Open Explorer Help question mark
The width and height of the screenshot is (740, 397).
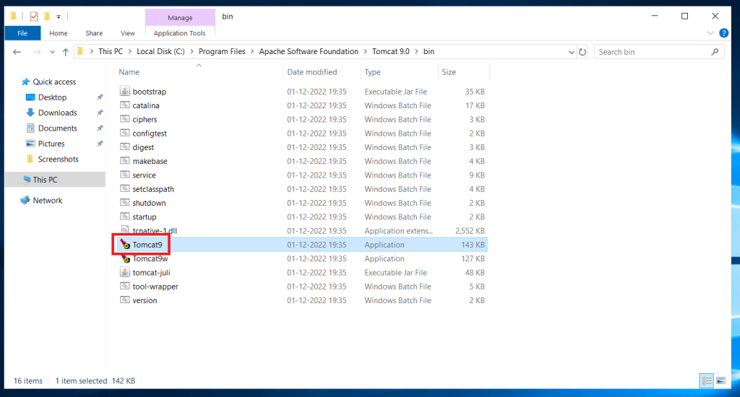(723, 33)
